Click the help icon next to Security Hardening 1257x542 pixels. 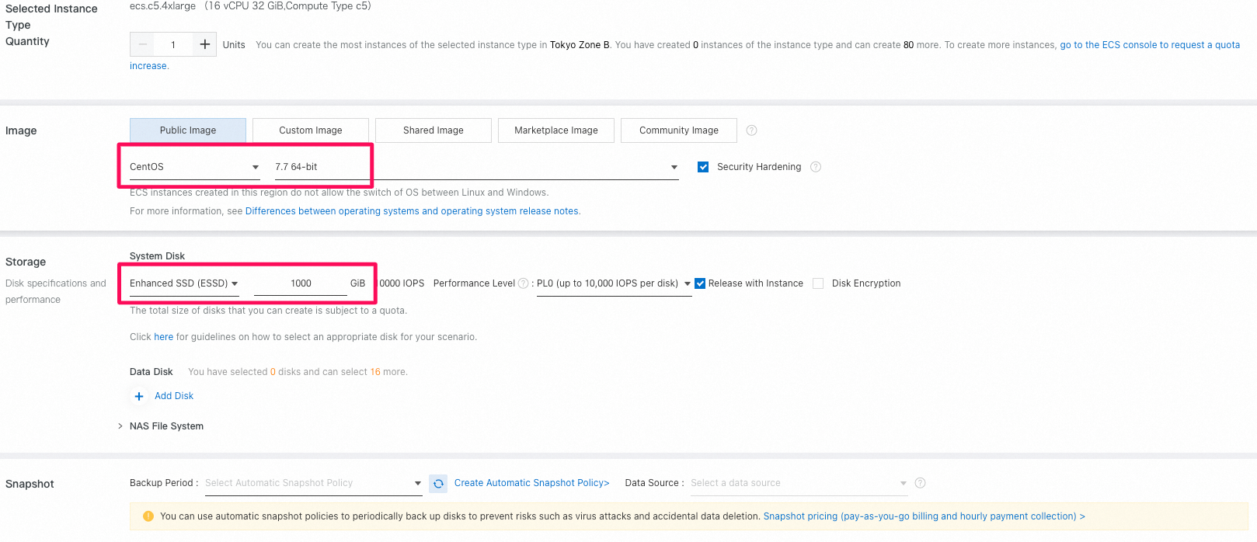[x=815, y=167]
